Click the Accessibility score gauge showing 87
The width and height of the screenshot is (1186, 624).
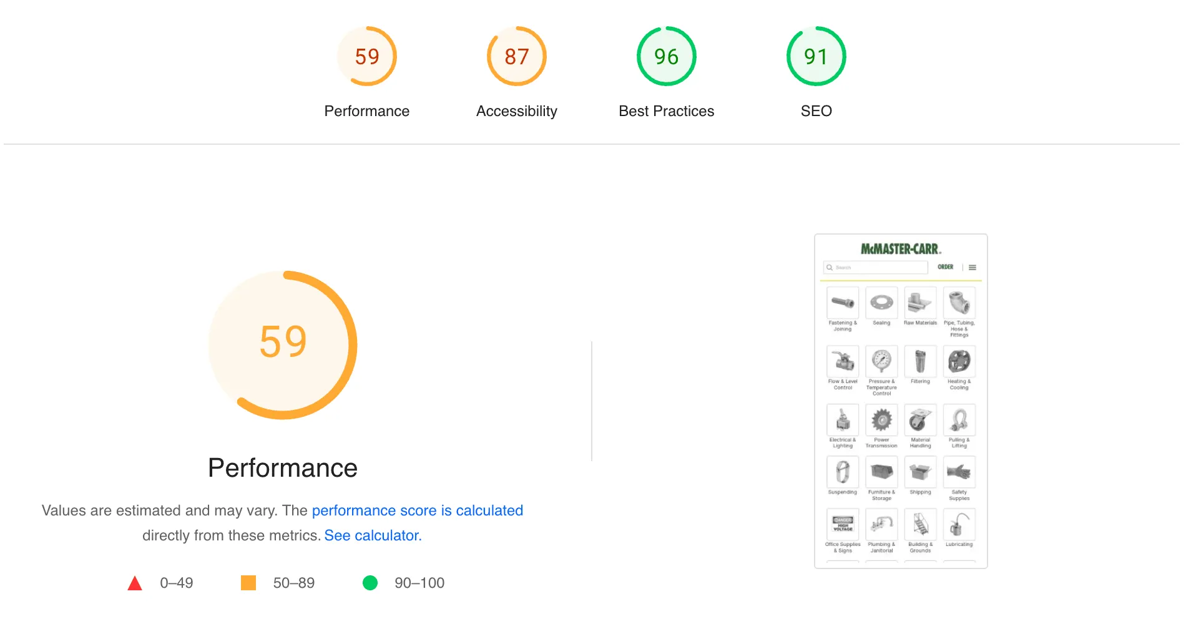[516, 56]
